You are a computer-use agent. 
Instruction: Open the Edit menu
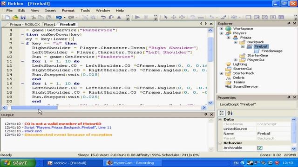21,11
